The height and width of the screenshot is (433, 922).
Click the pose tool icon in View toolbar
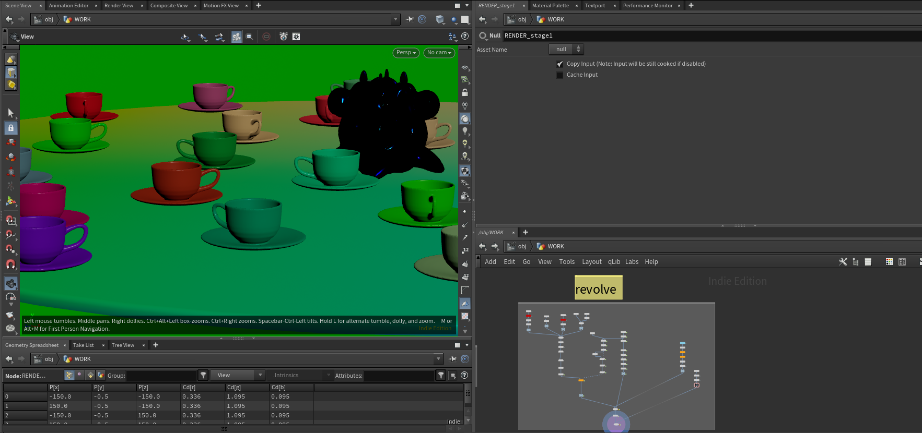[284, 37]
